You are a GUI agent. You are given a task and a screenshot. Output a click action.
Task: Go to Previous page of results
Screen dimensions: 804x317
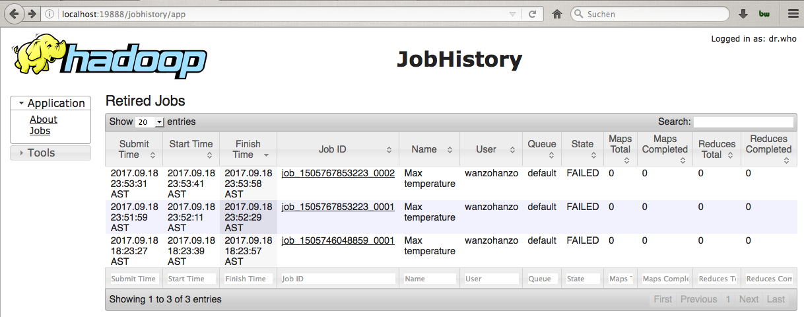699,299
